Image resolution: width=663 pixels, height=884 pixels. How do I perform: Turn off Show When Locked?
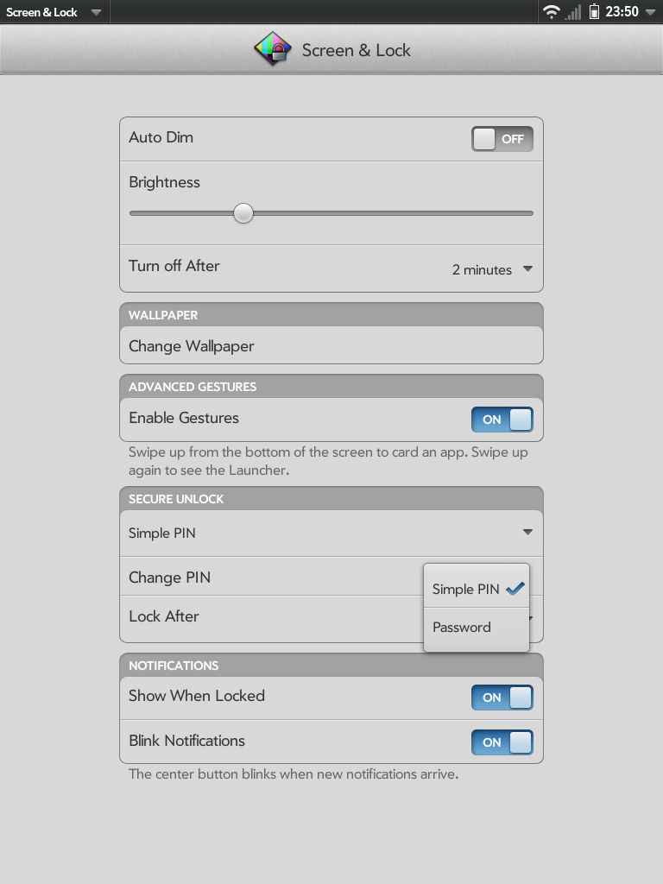502,698
